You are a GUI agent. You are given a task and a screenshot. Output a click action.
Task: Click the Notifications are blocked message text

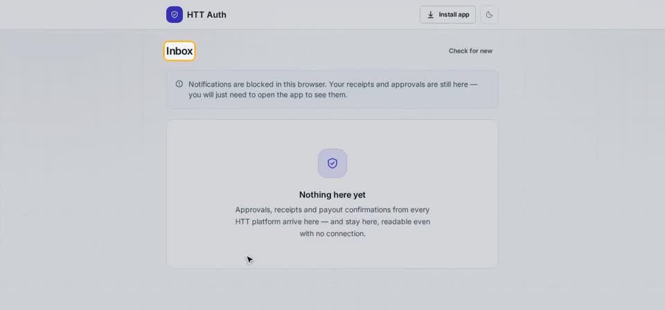(333, 89)
